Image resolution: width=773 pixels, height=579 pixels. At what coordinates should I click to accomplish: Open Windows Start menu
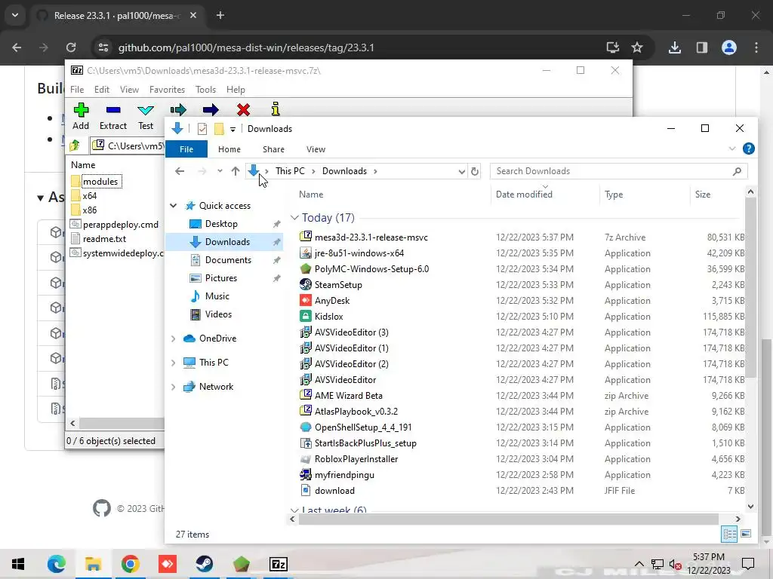[18, 564]
